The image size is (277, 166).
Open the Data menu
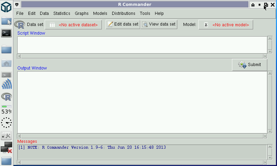tap(44, 13)
